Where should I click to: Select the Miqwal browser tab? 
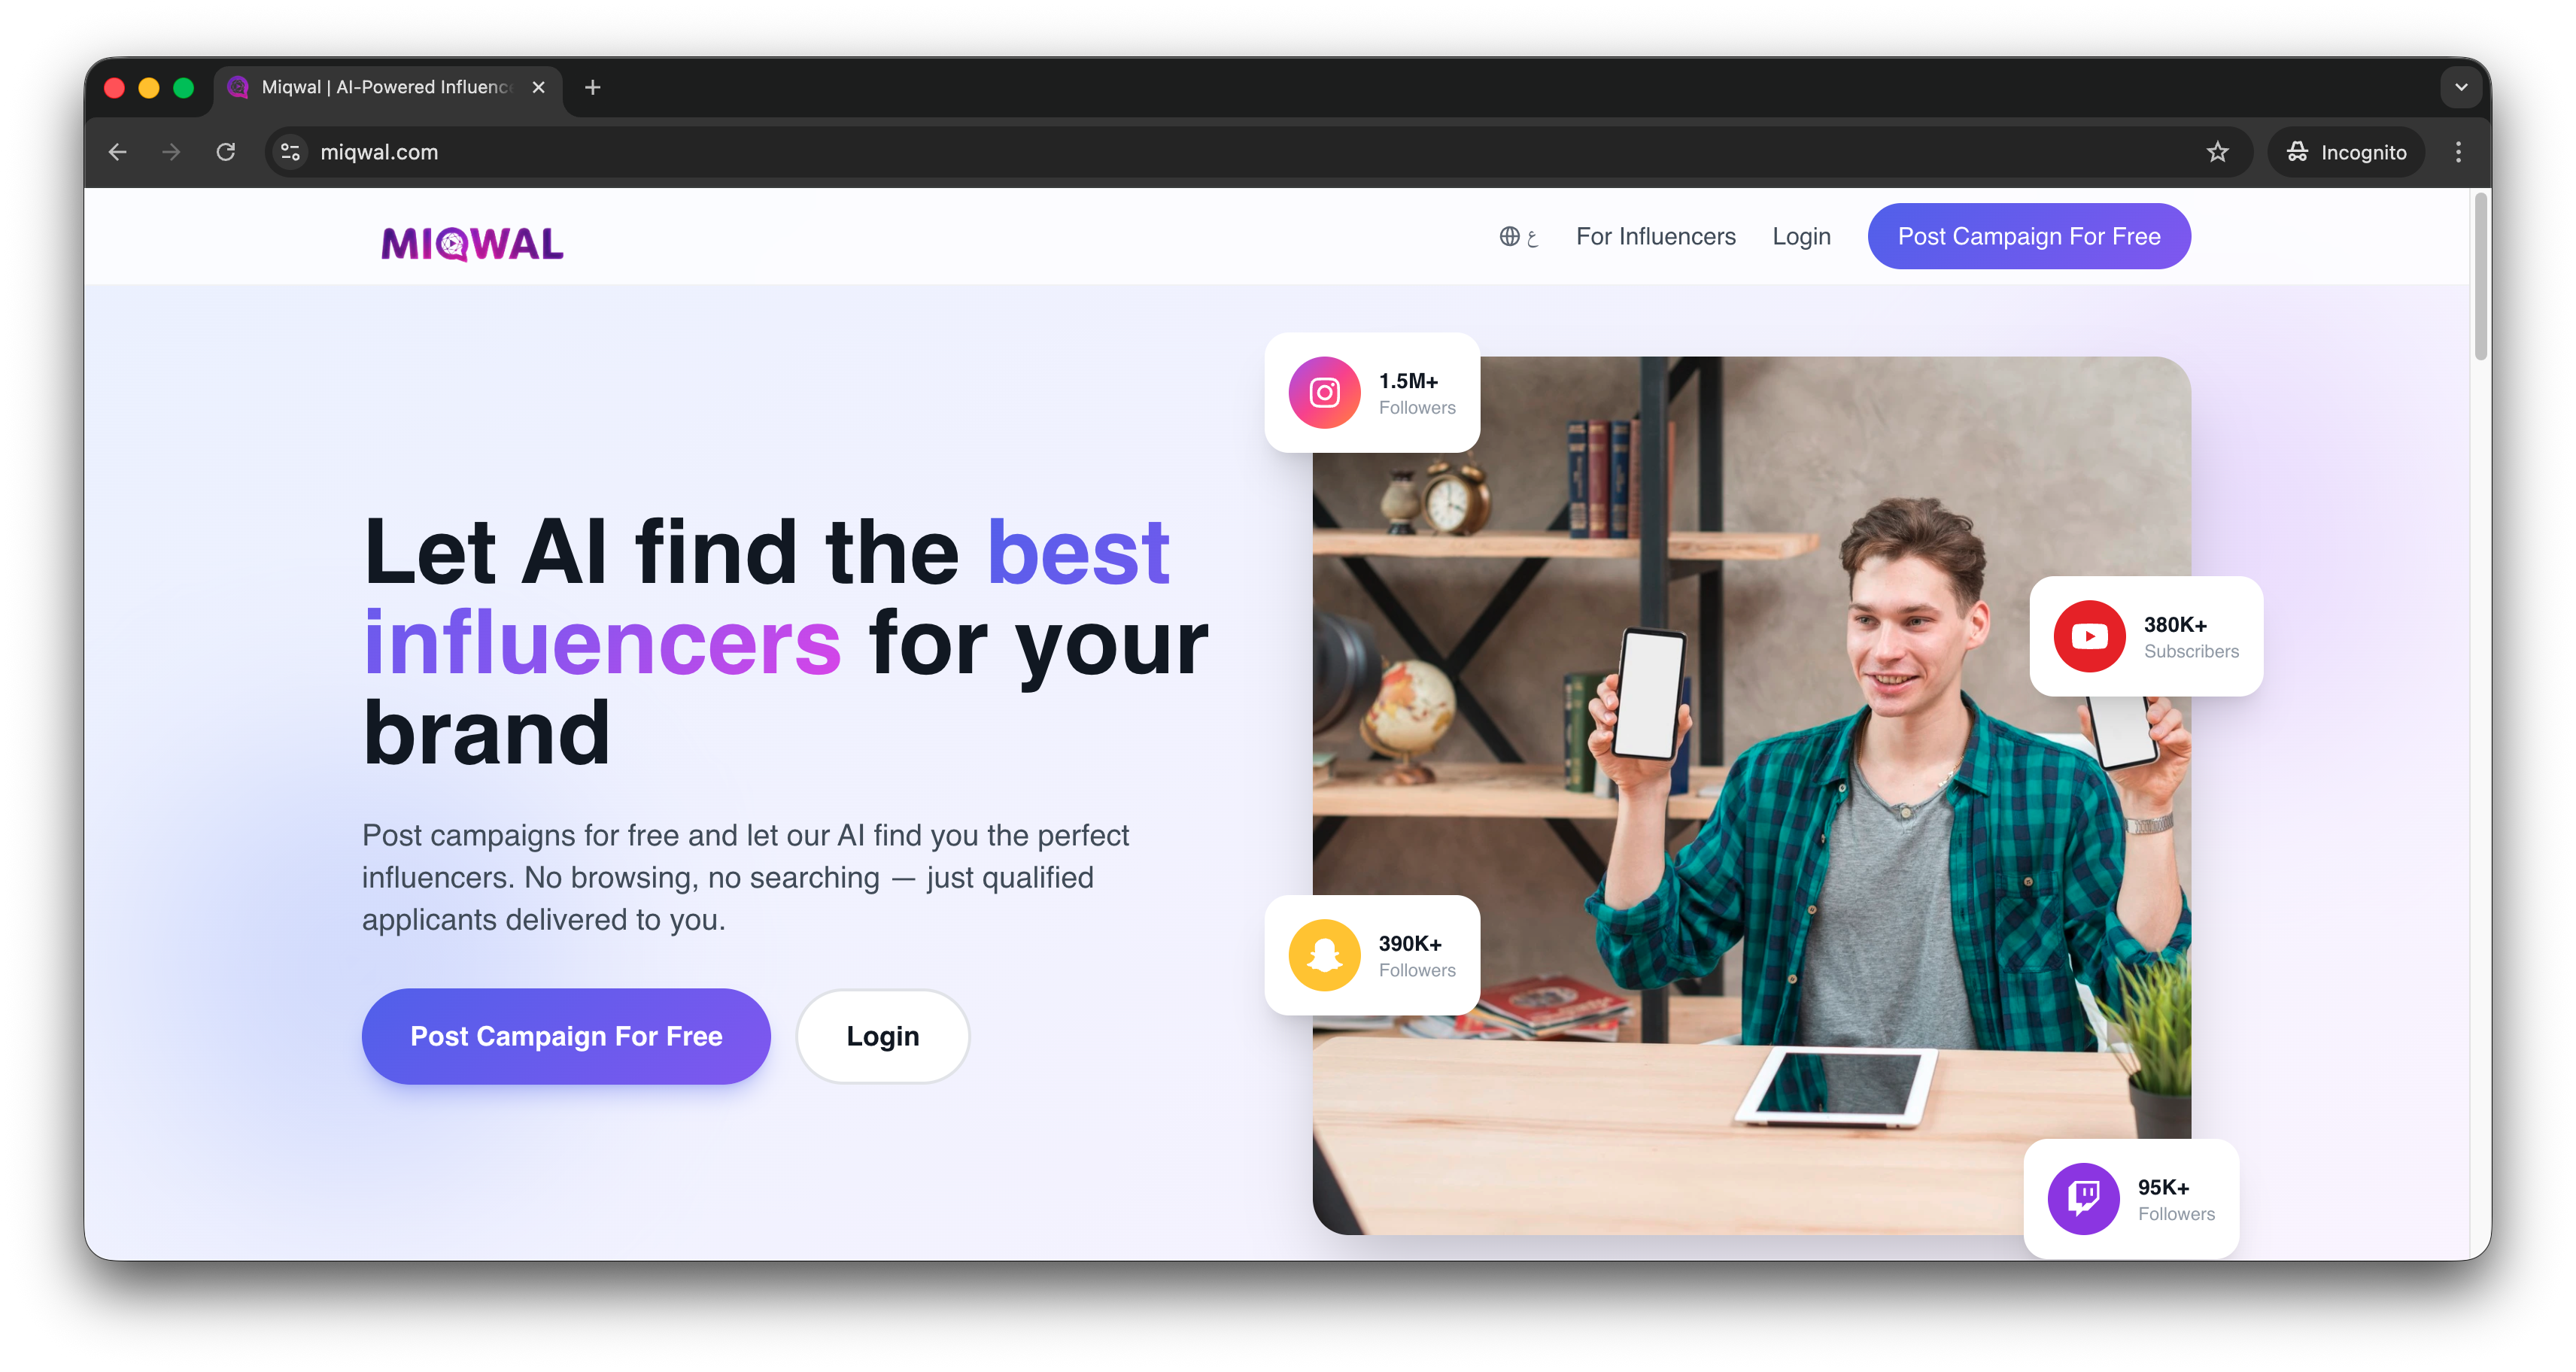387,88
